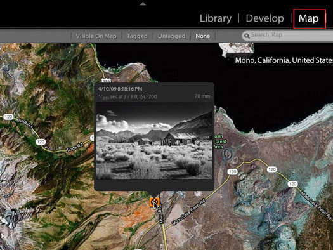Apply the Untagged location filter

tap(172, 36)
